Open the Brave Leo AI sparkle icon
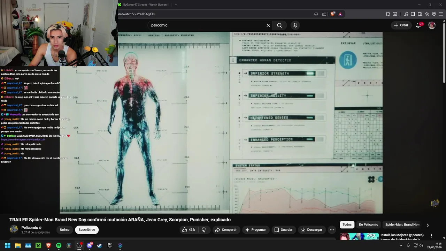The width and height of the screenshot is (446, 251). pos(427,14)
